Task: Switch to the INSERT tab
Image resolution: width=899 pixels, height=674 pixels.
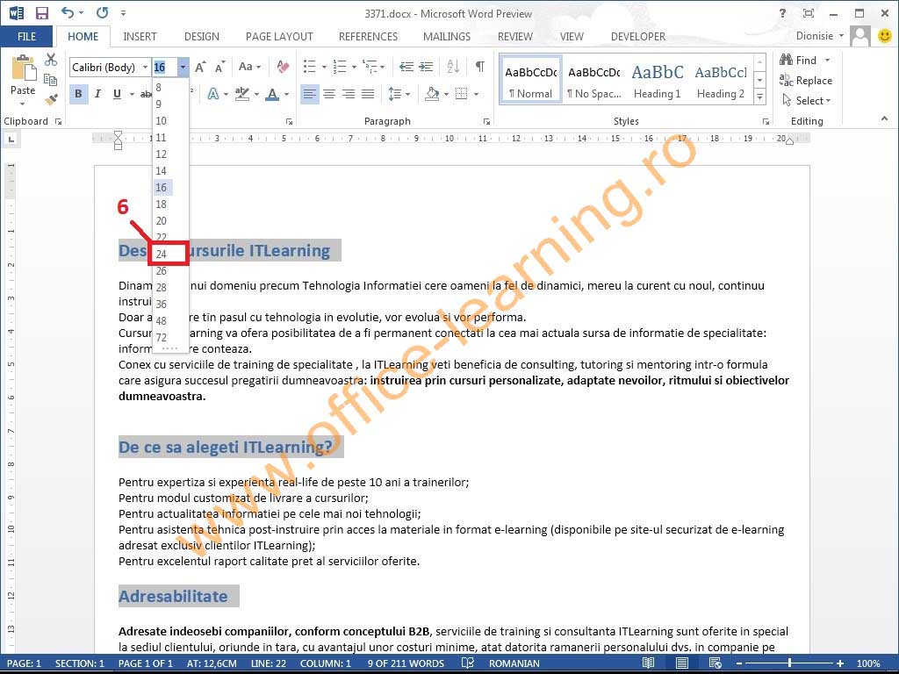Action: [x=140, y=37]
